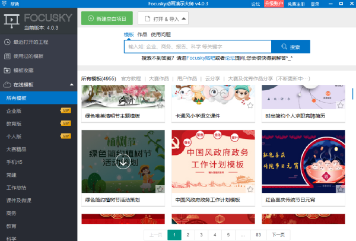Click the template icon beside 使用过的模板
This screenshot has height=241, width=356.
(x=7, y=56)
